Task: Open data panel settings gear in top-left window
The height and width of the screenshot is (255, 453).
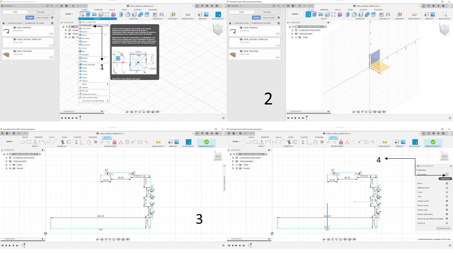Action: coord(52,17)
